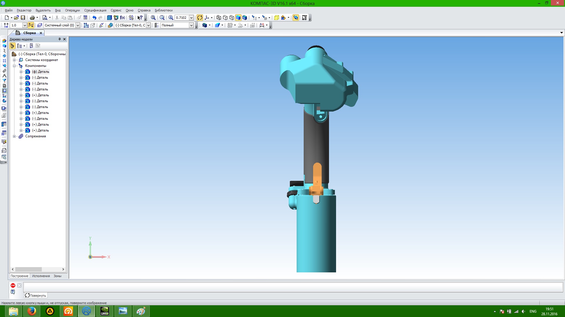Viewport: 565px width, 317px height.
Task: Select wireframe display mode icon
Action: 219,18
